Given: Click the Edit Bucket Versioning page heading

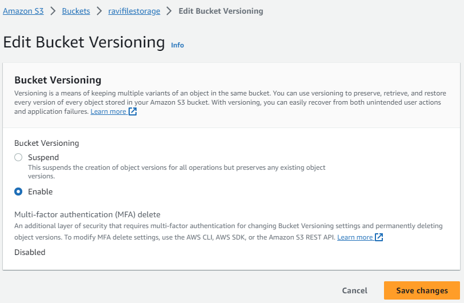Looking at the screenshot, I should click(84, 42).
